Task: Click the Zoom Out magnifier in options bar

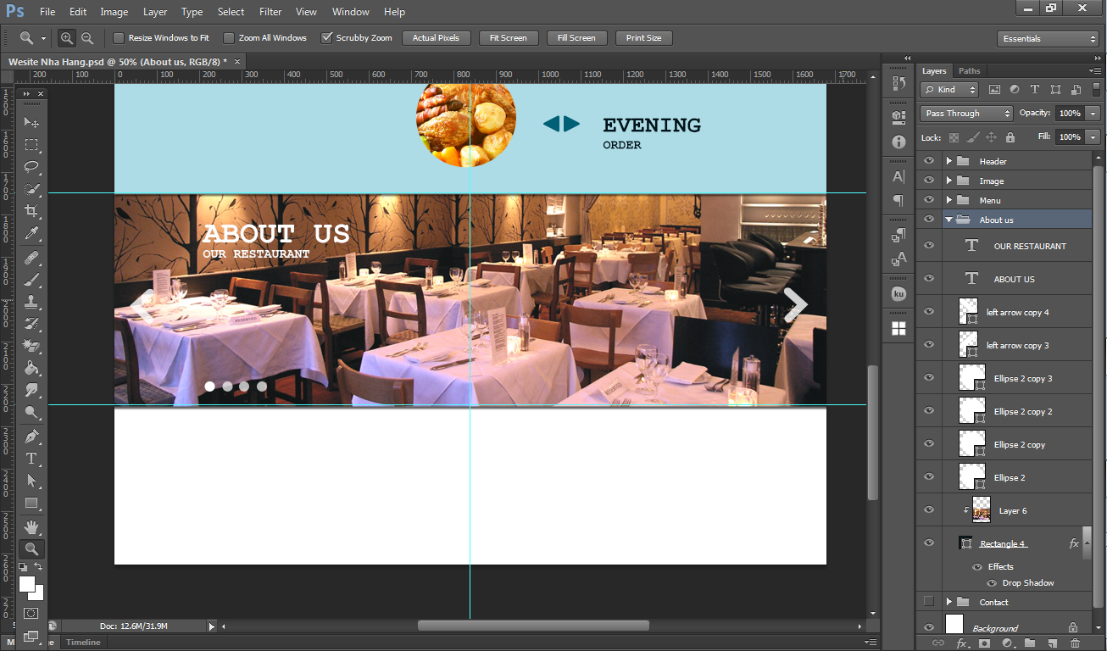Action: [x=86, y=38]
